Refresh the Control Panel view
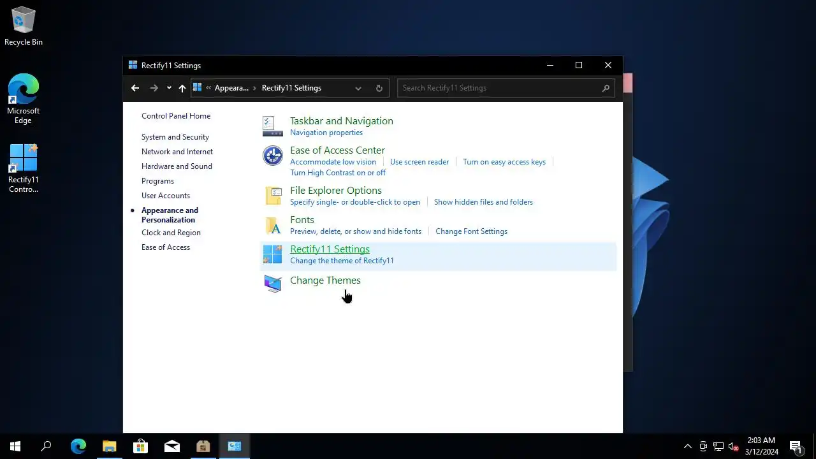This screenshot has width=816, height=459. click(x=379, y=88)
